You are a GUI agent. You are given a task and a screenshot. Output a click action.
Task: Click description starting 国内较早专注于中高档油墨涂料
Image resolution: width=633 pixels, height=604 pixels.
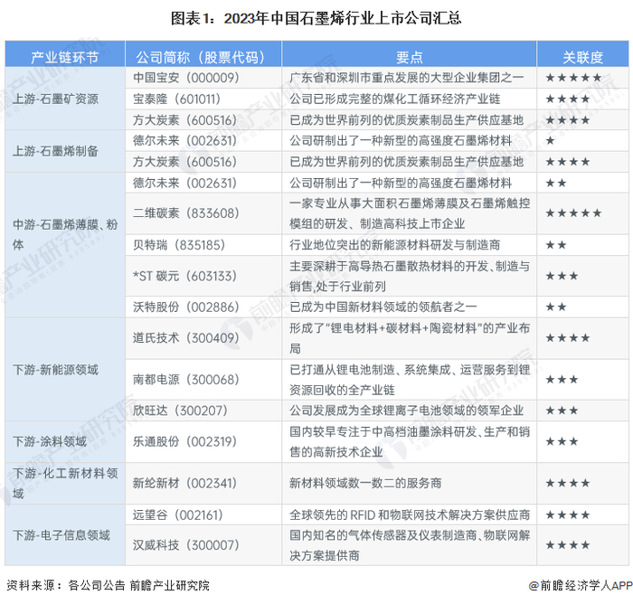tap(410, 441)
